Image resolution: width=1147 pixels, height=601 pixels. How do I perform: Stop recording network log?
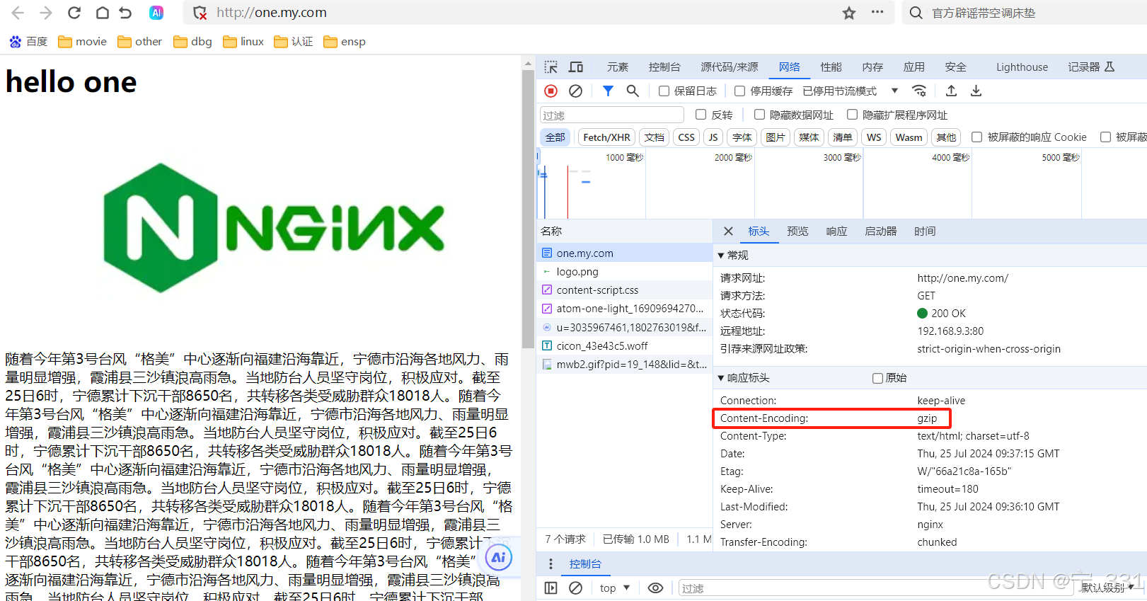[551, 91]
